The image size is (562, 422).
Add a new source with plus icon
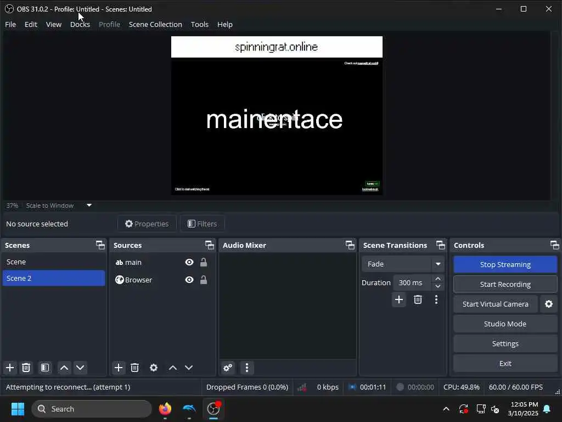119,368
